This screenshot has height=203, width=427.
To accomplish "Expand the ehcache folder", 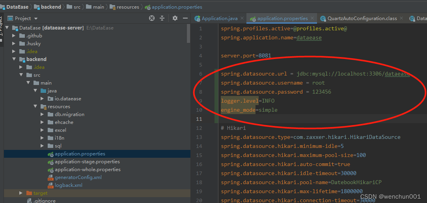I will [42, 122].
